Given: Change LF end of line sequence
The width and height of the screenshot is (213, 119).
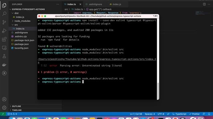Looking at the screenshot, I should pyautogui.click(x=168, y=114).
